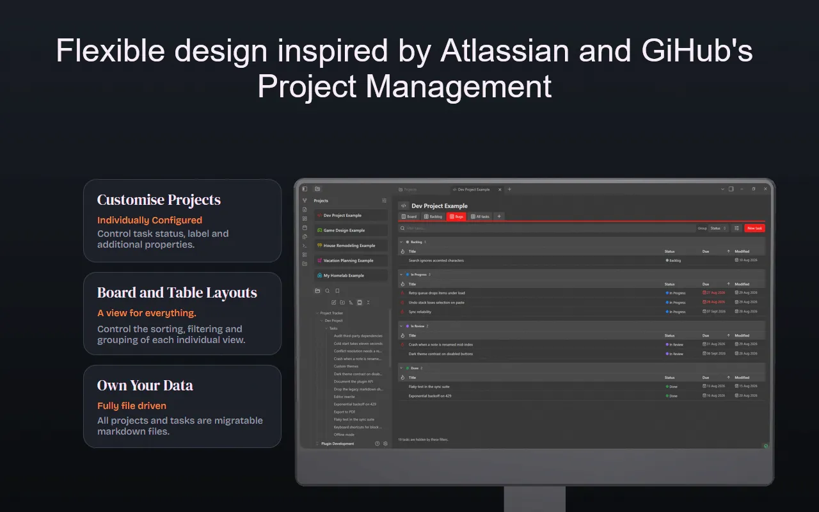Open Export to PDF note
The width and height of the screenshot is (819, 512).
pyautogui.click(x=344, y=412)
